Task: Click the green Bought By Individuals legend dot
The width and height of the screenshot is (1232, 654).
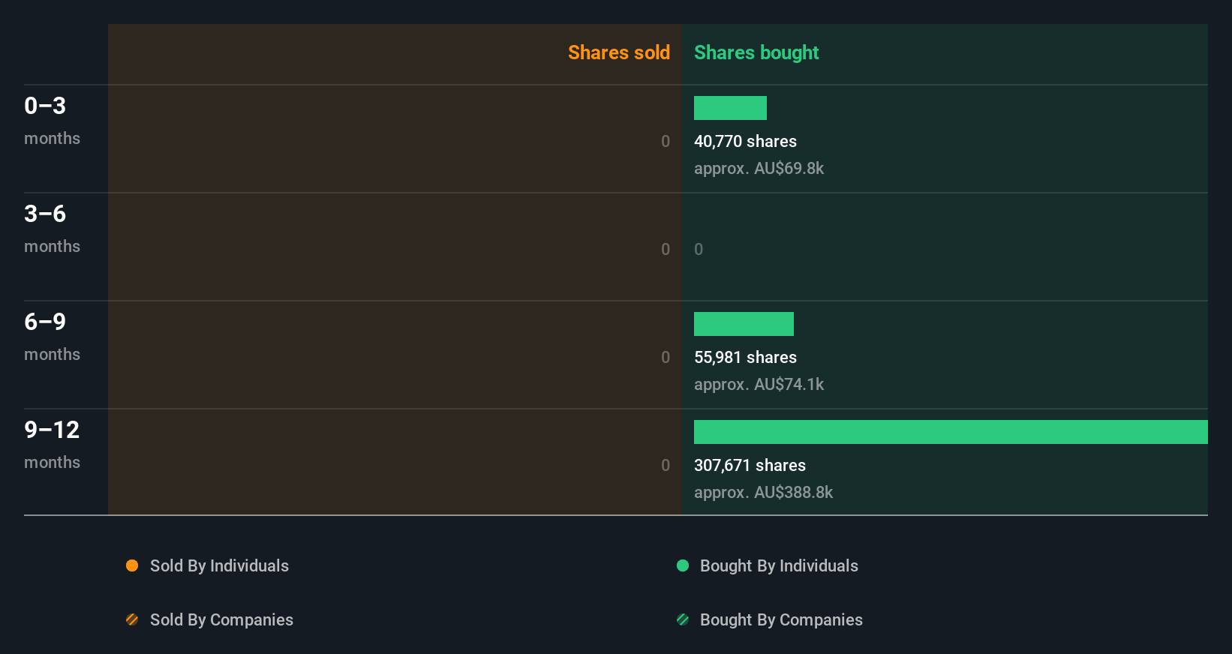Action: 683,565
